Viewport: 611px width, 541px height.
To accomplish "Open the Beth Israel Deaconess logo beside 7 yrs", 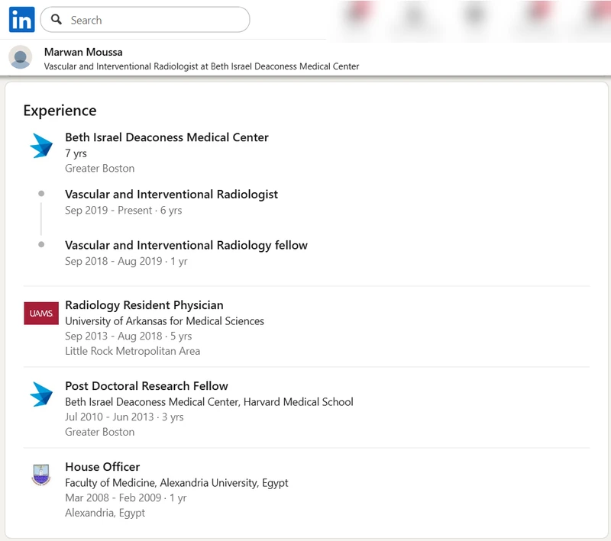I will [41, 146].
